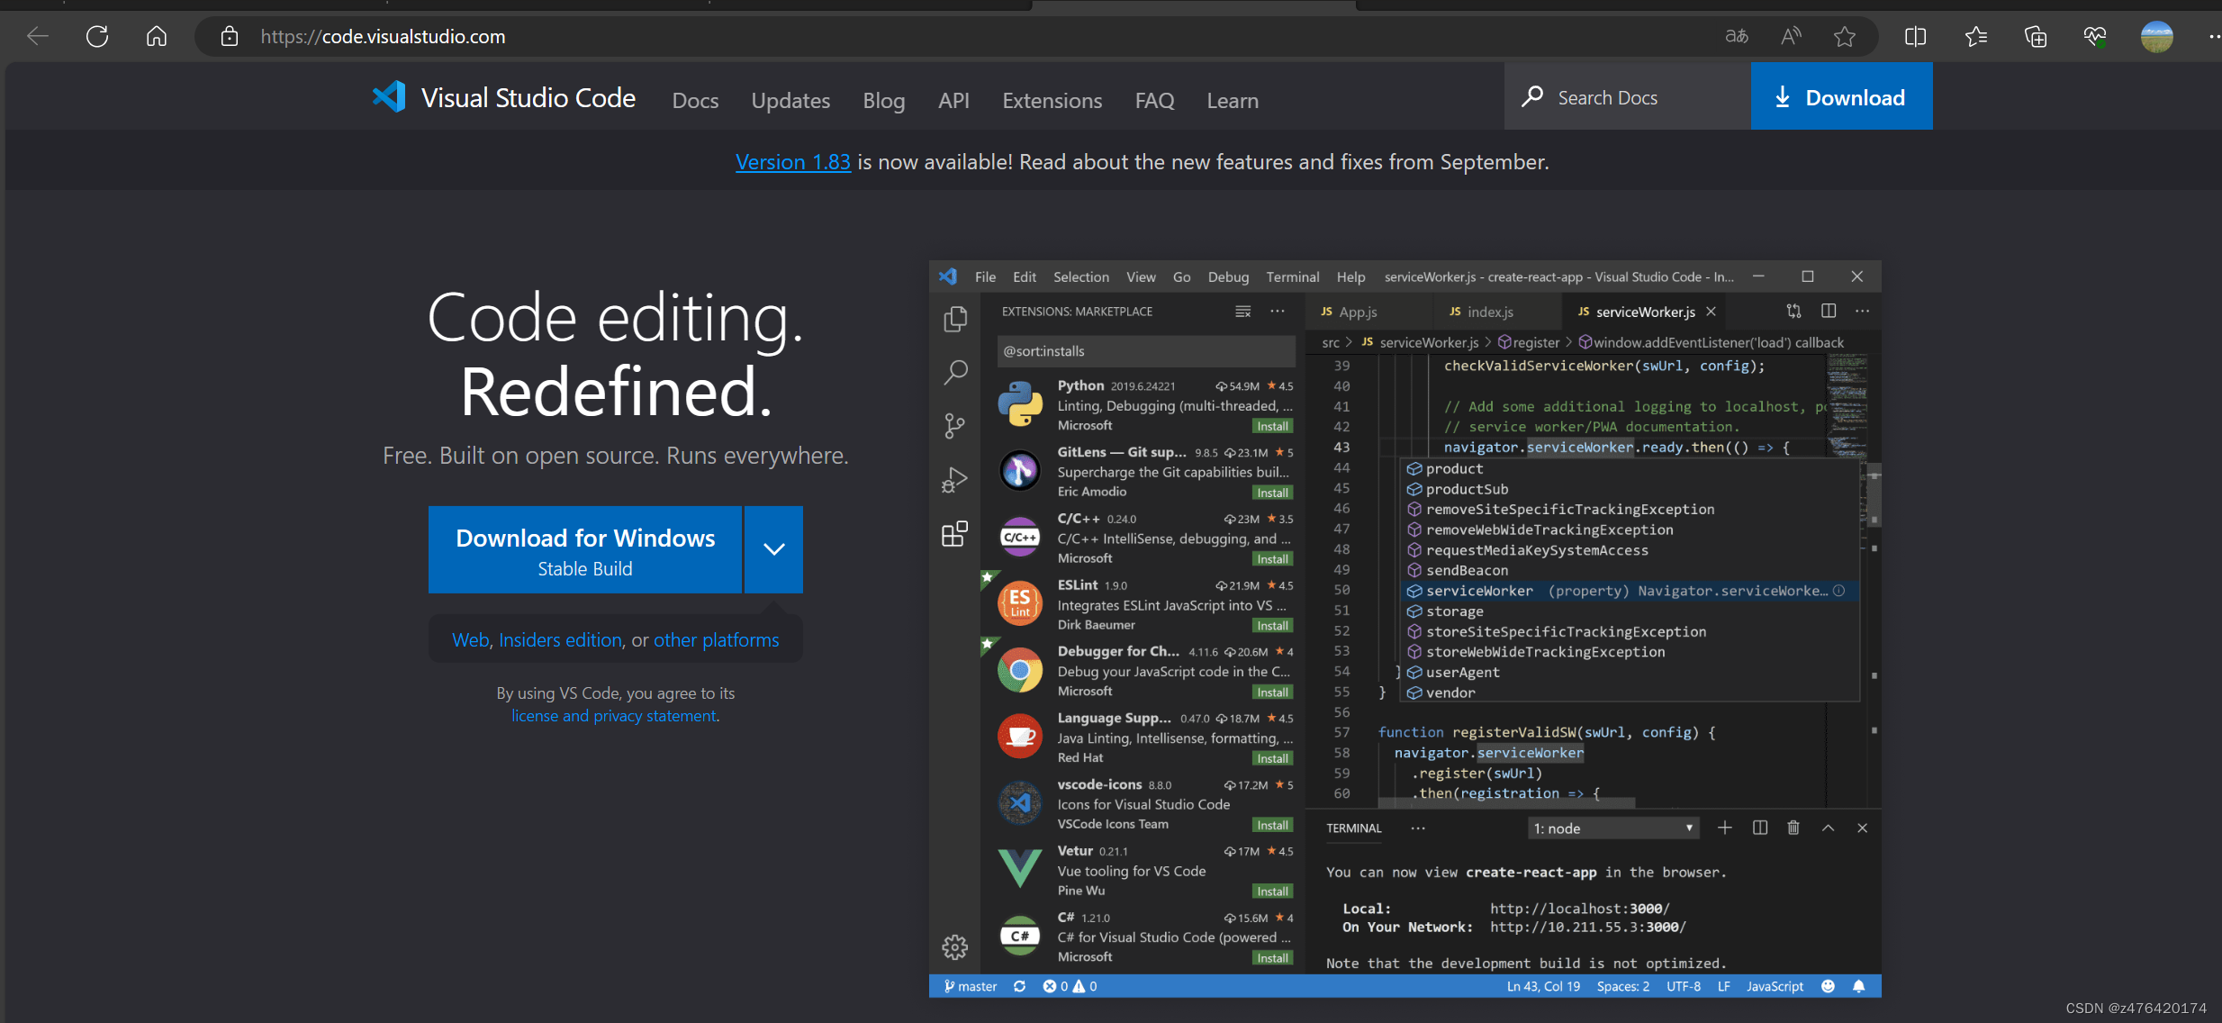Click the top-right Download button
This screenshot has height=1023, width=2222.
1841,97
